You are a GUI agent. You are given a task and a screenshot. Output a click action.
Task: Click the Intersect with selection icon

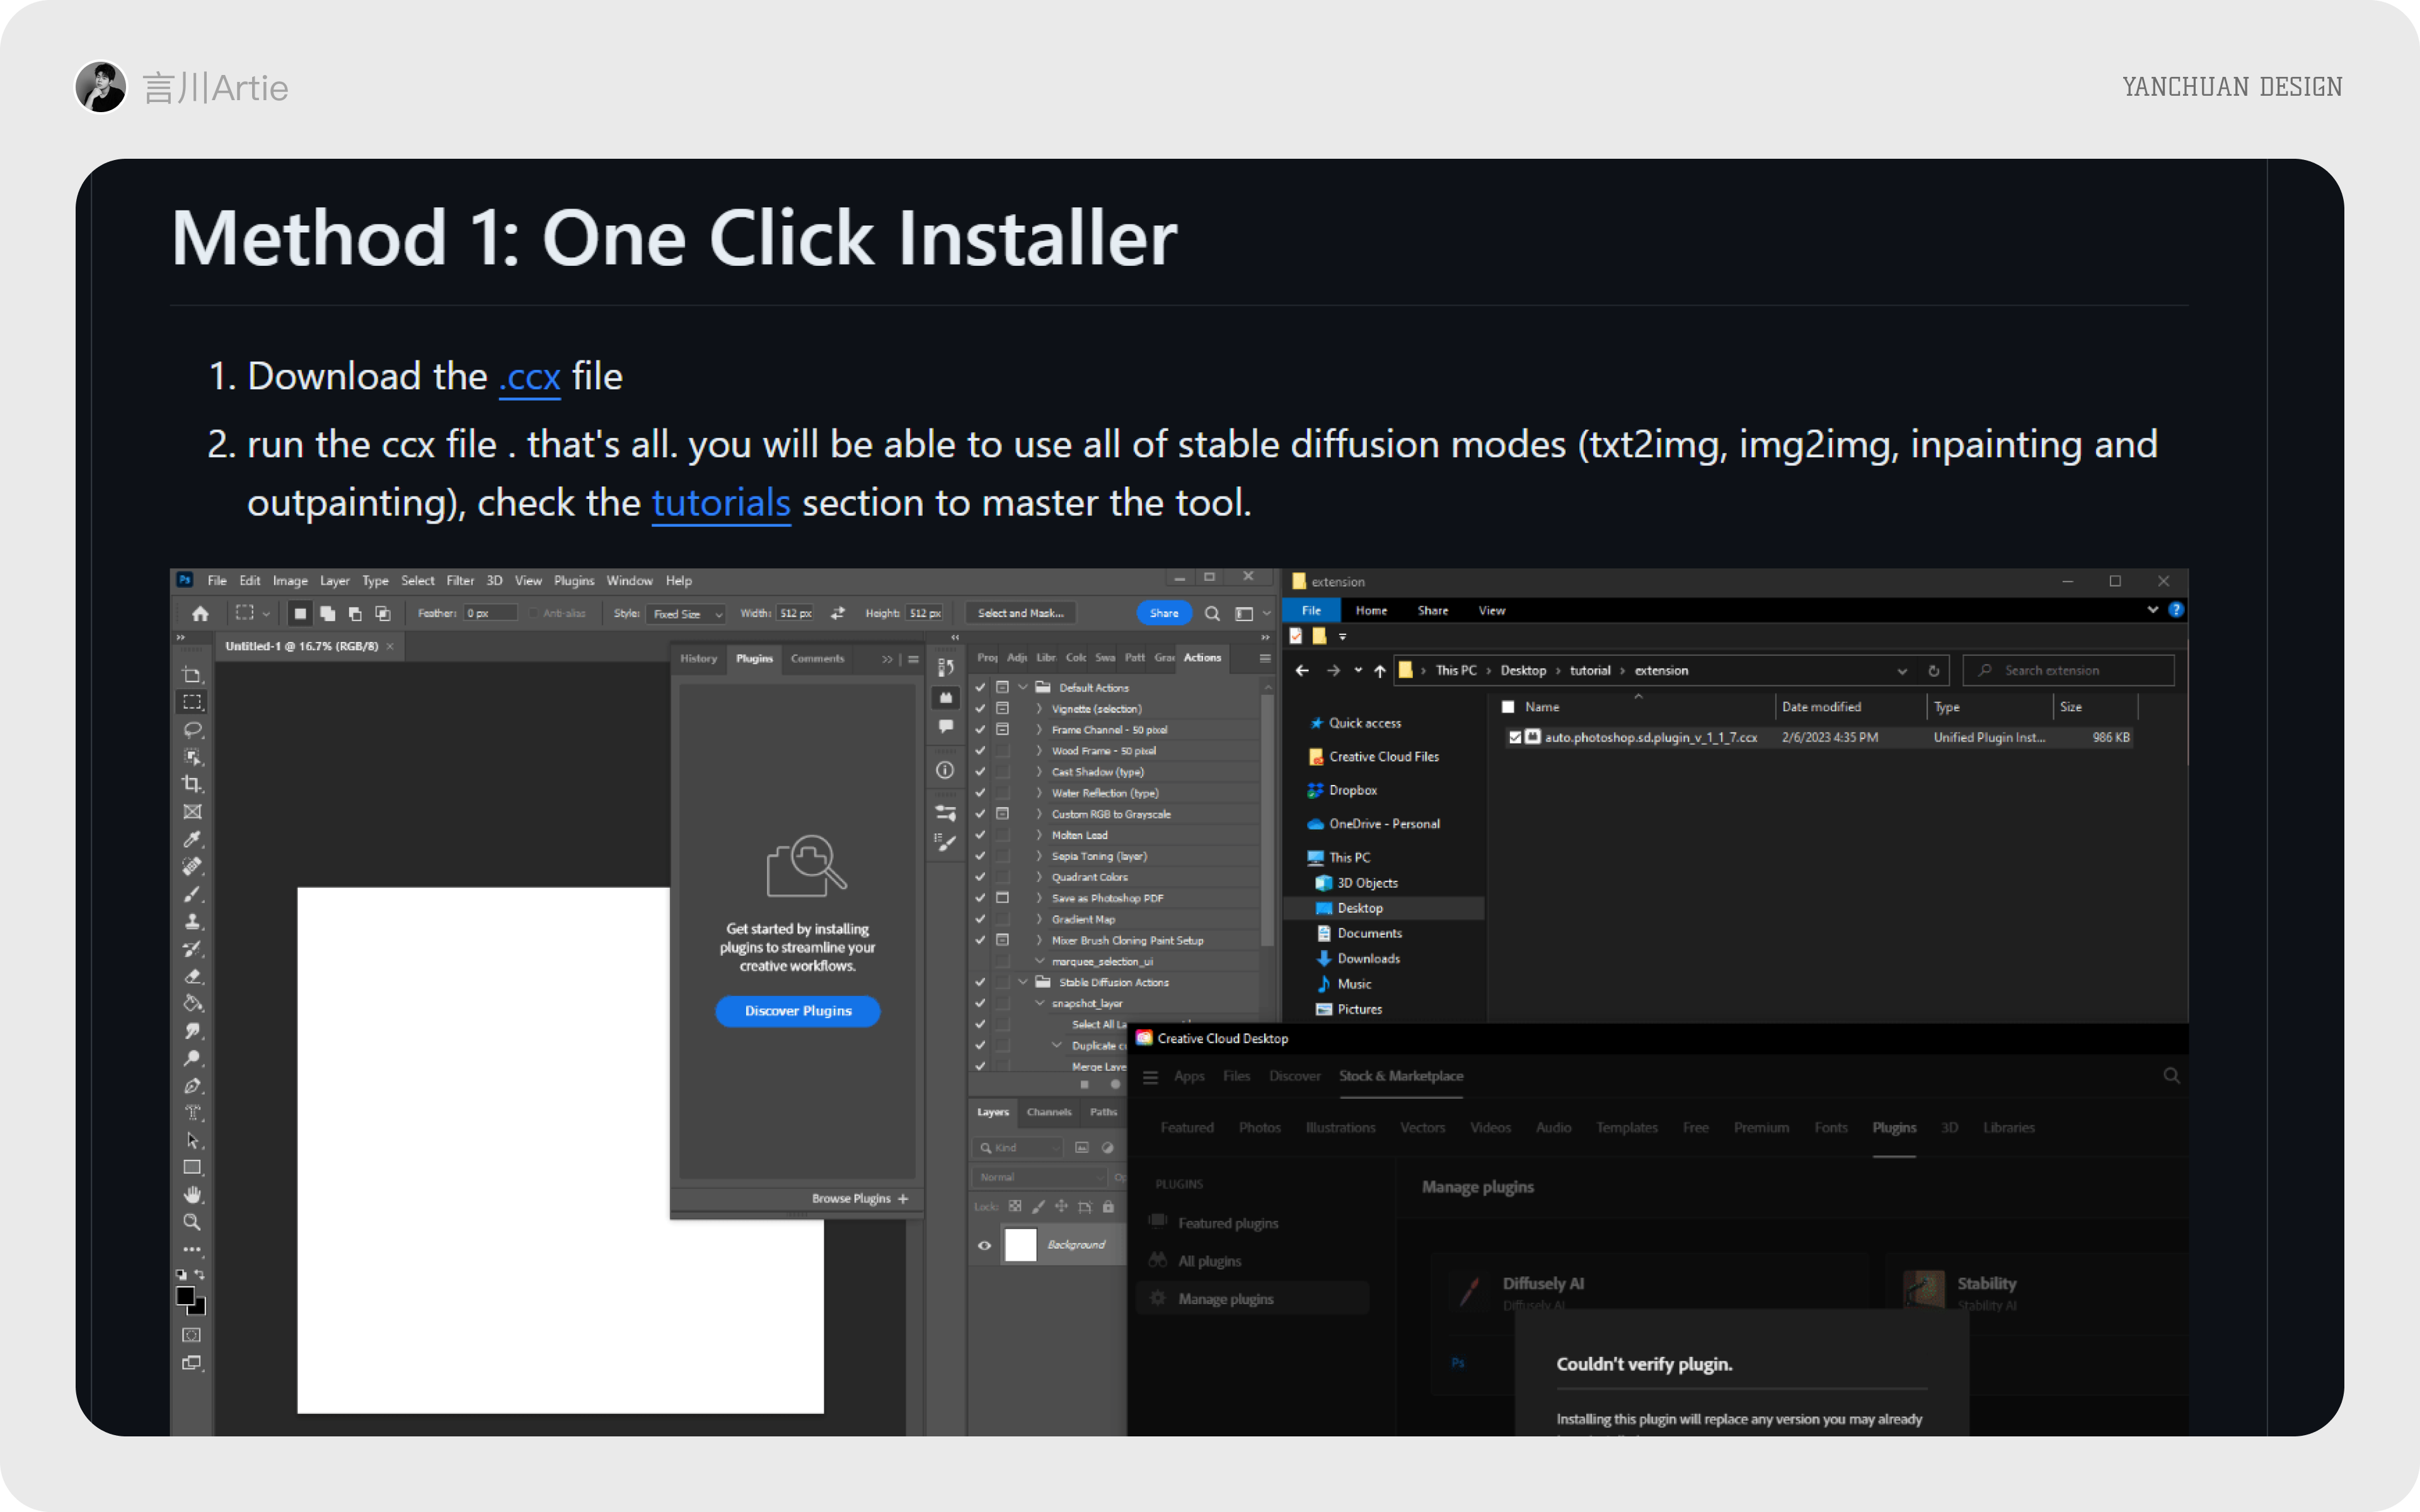(x=383, y=613)
